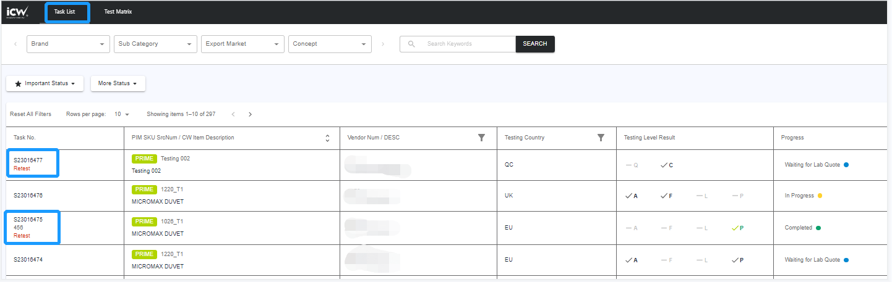892x282 pixels.
Task: Click Reset All Filters
Action: click(x=30, y=114)
